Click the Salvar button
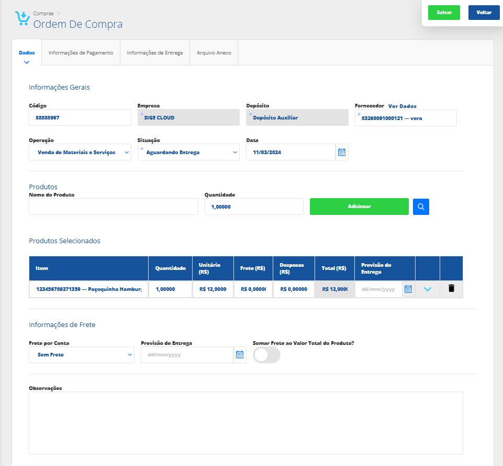The height and width of the screenshot is (466, 503). (x=444, y=13)
